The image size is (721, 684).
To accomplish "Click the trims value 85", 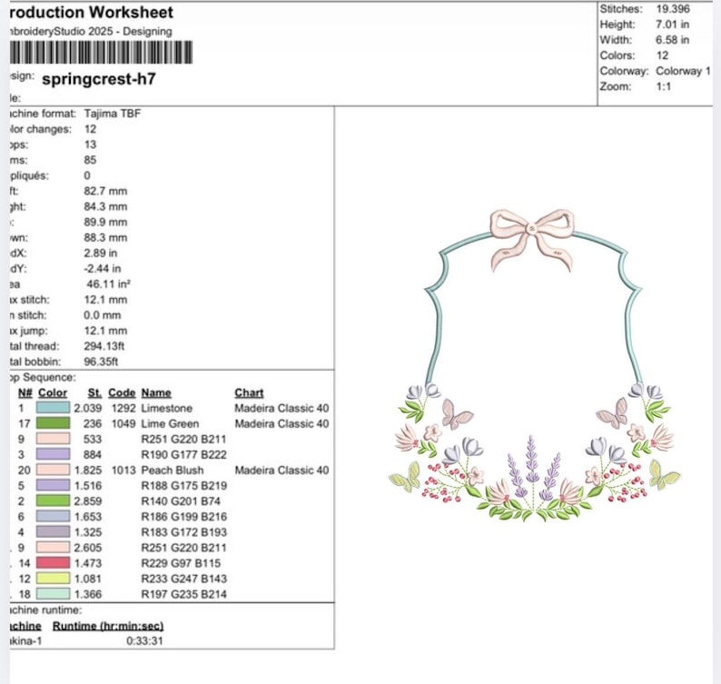I will (x=90, y=160).
